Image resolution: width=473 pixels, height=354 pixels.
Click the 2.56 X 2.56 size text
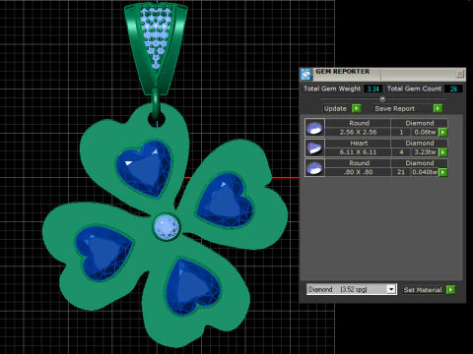tap(358, 132)
